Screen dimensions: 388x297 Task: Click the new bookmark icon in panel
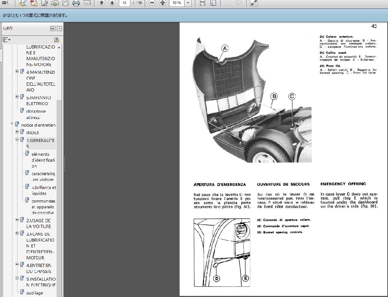click(x=56, y=40)
